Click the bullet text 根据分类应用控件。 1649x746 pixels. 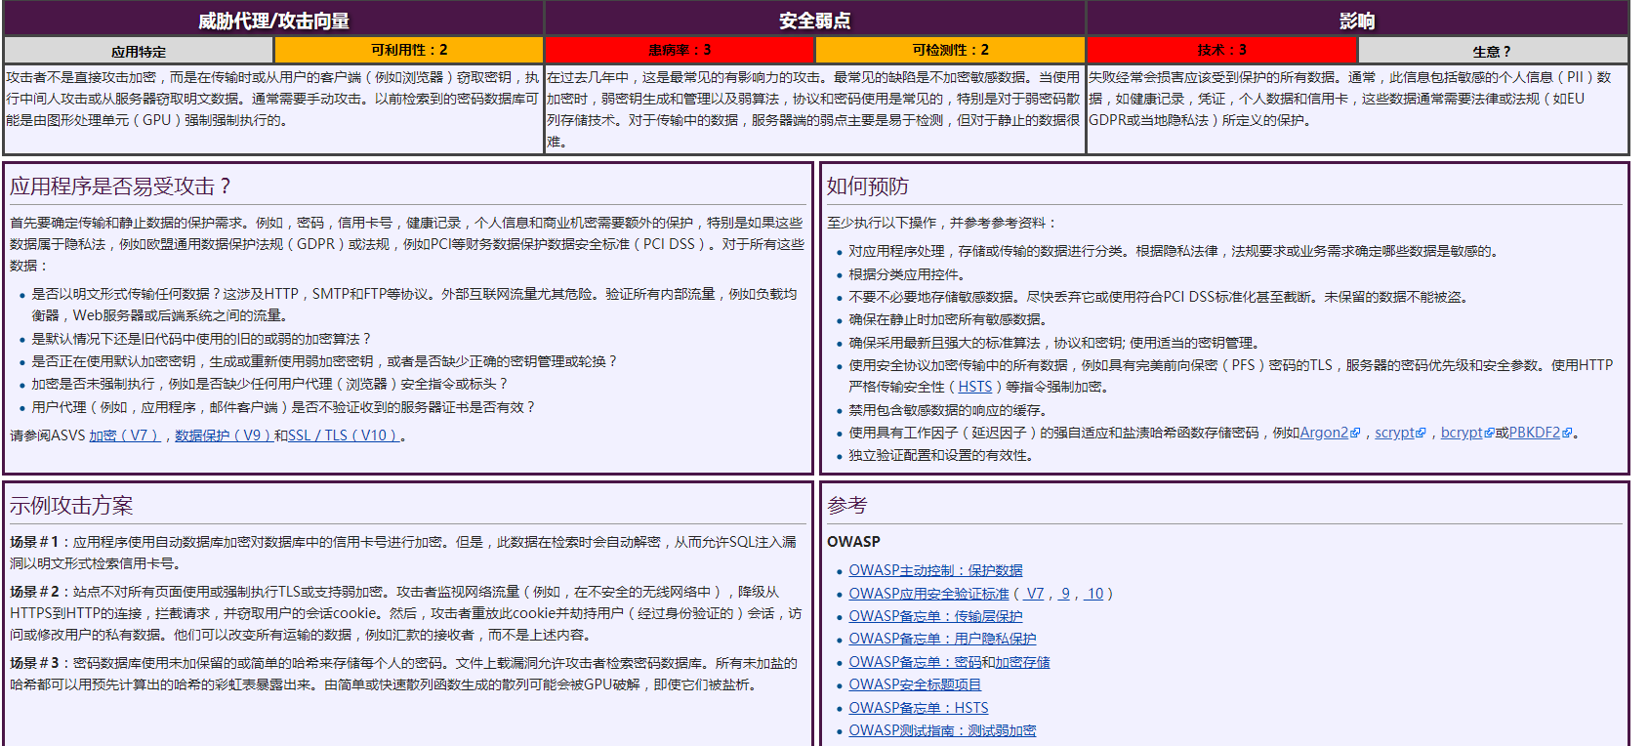coord(908,274)
